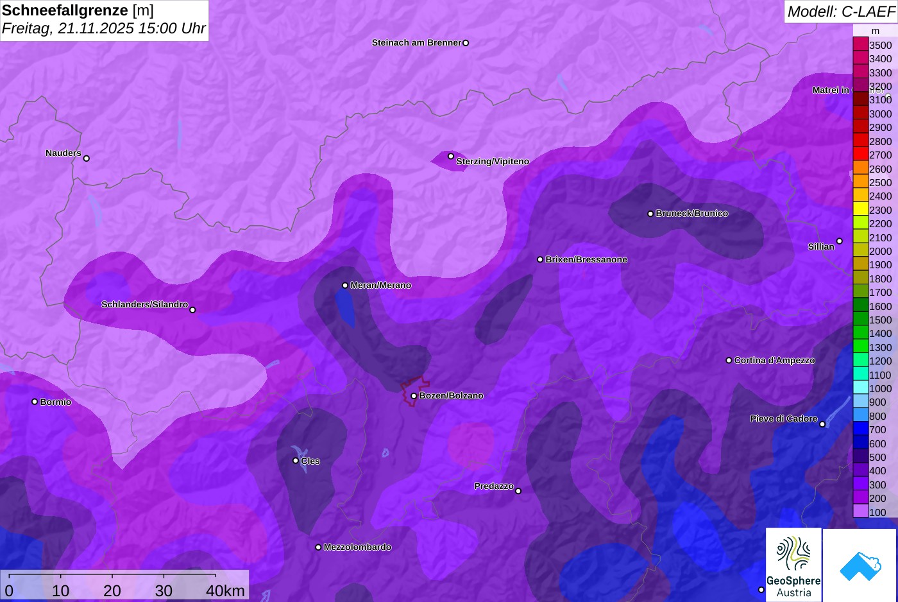Click the blue cloud arrow logo

click(860, 565)
